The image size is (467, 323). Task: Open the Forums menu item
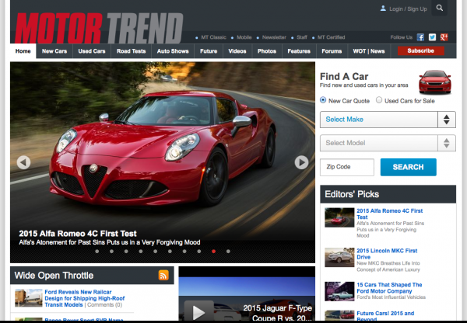pos(332,51)
